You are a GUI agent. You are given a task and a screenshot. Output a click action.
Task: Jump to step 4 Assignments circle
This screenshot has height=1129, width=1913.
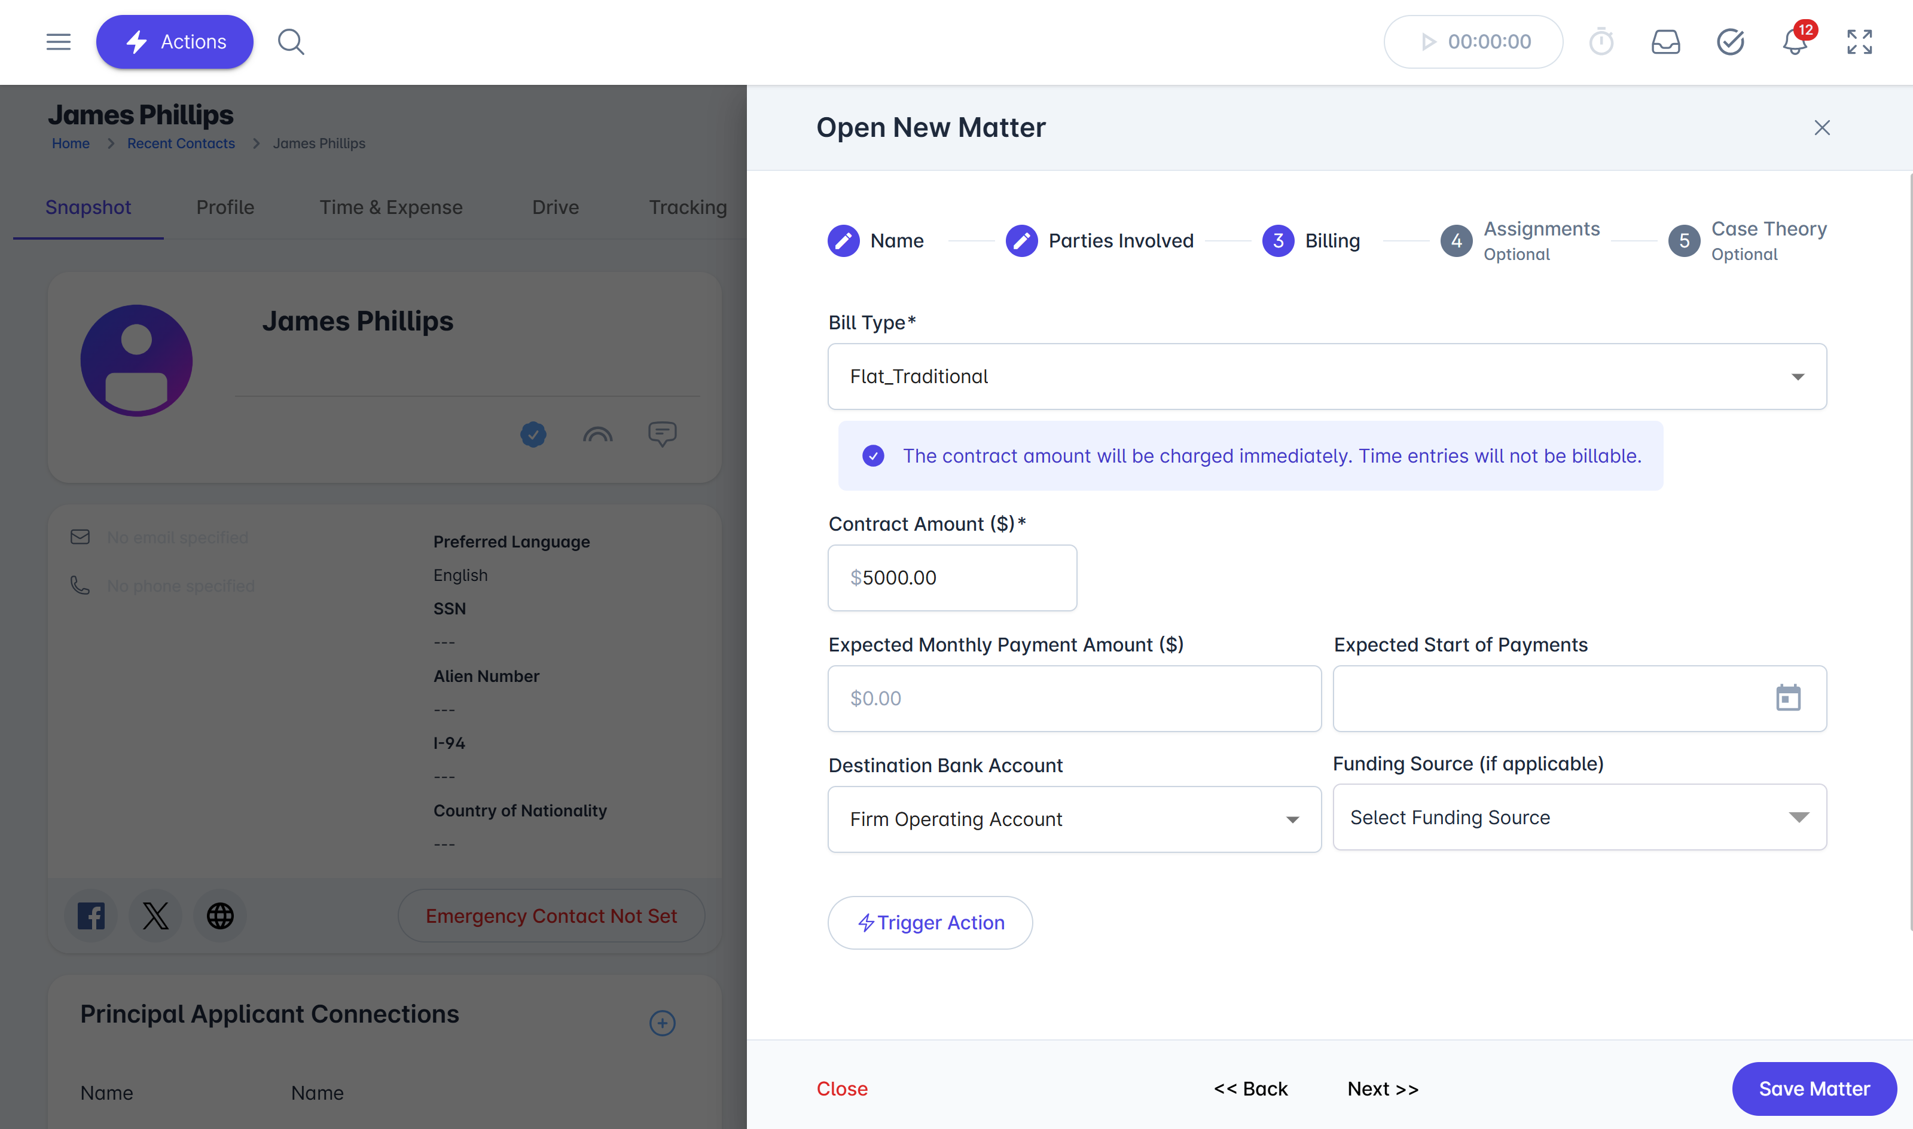pos(1456,241)
